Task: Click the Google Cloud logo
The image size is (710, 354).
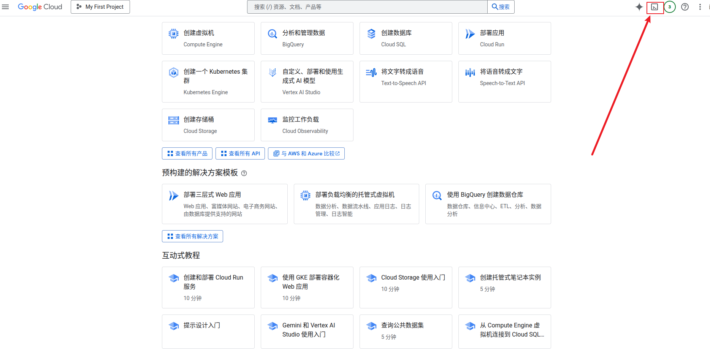Action: (x=40, y=7)
